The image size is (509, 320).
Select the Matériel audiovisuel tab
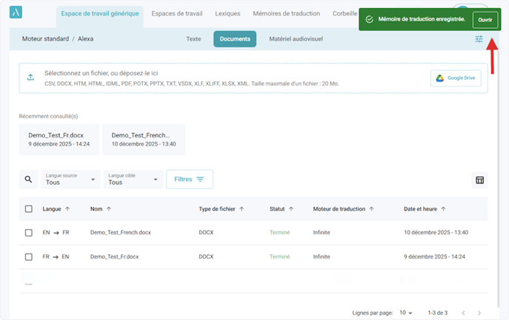coord(295,39)
